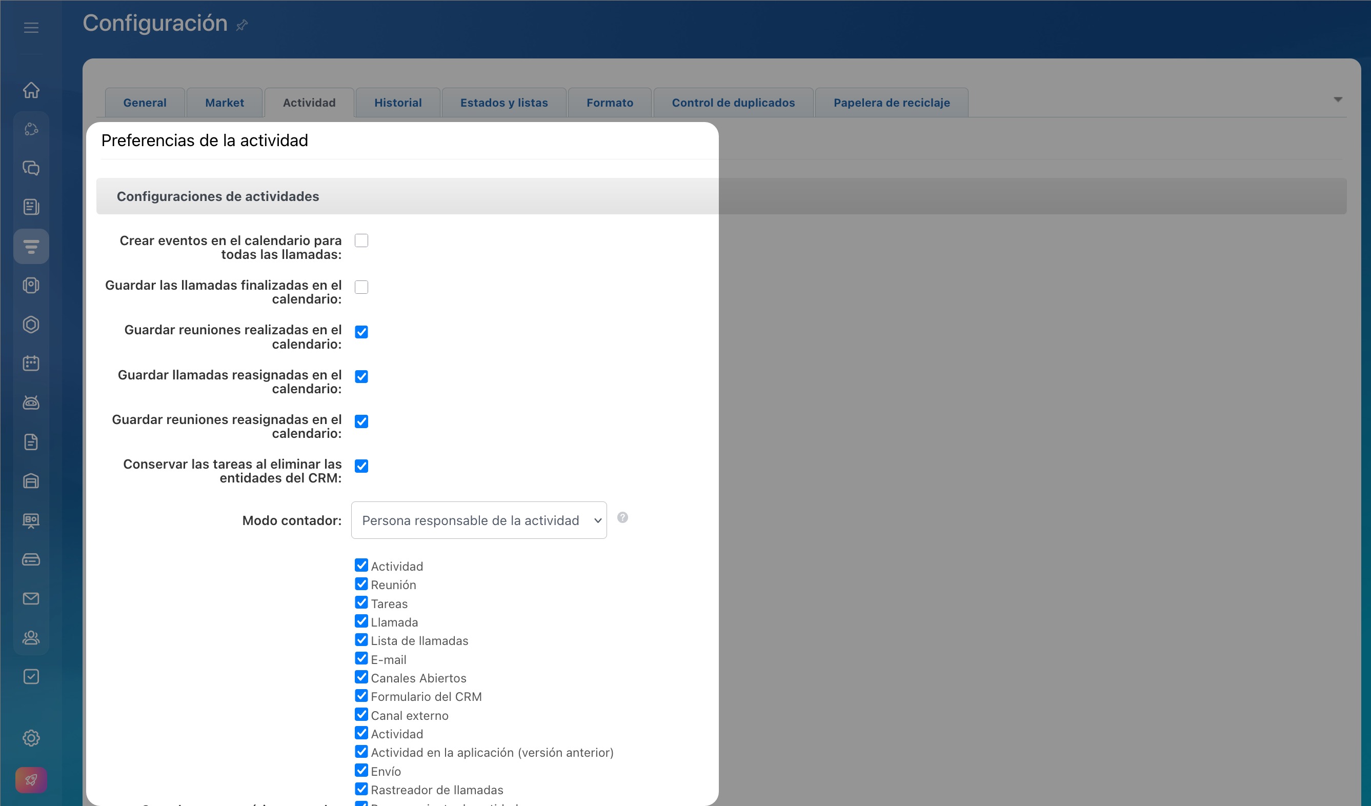
Task: Expand the tabs overflow arrow
Action: pos(1338,99)
